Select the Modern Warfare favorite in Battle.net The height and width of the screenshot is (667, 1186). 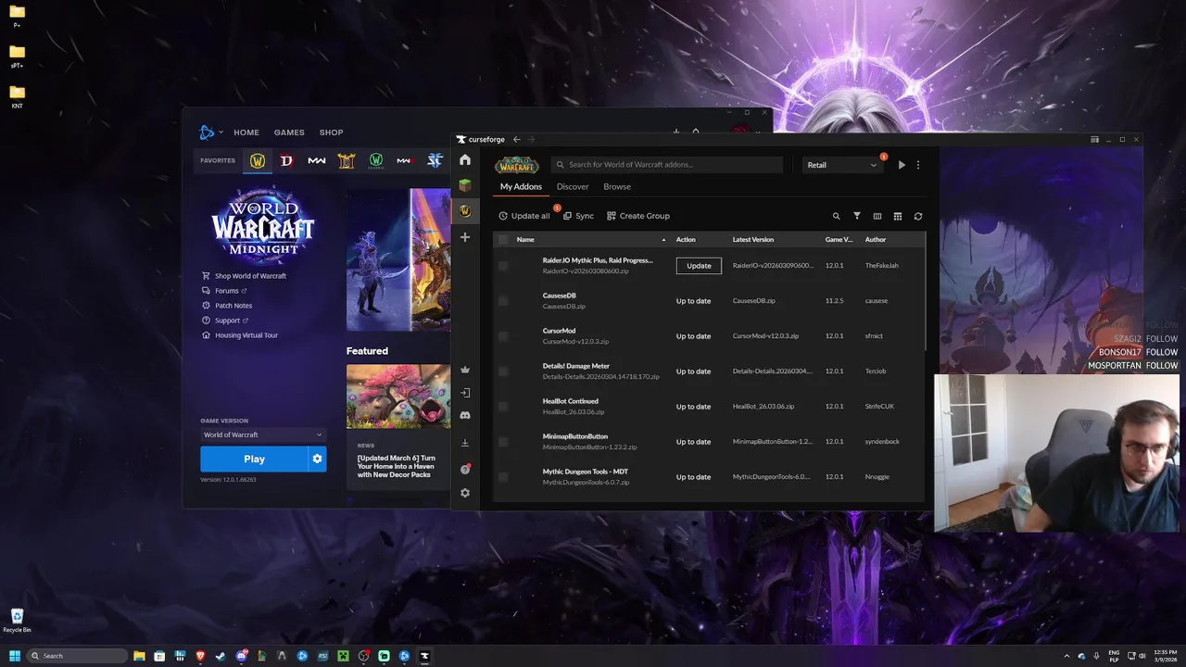[317, 160]
